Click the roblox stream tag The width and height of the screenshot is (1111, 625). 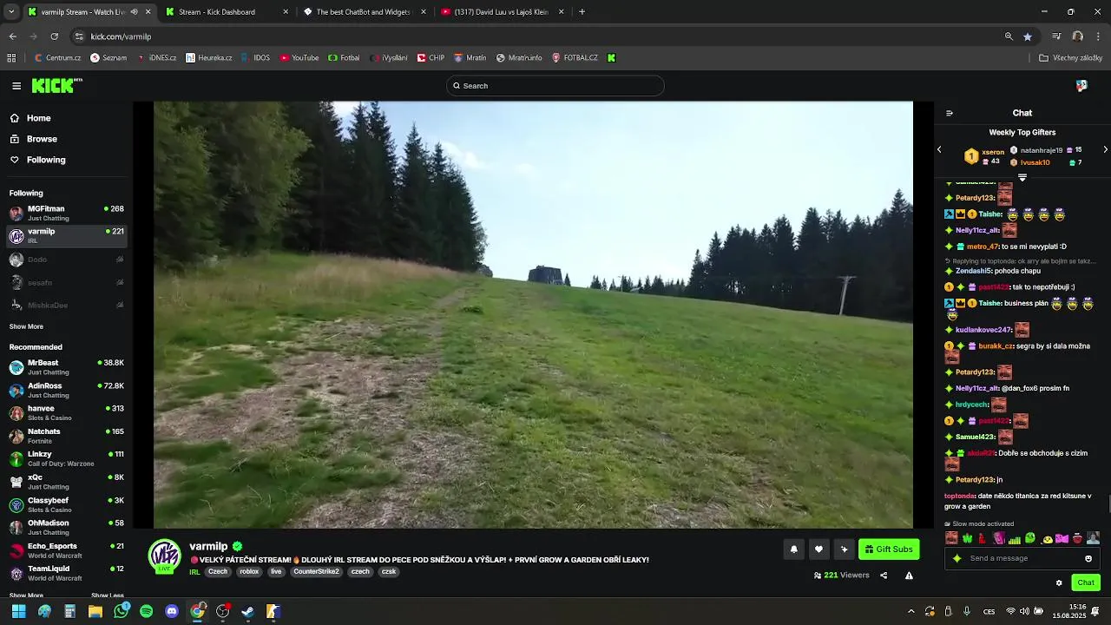(x=249, y=572)
